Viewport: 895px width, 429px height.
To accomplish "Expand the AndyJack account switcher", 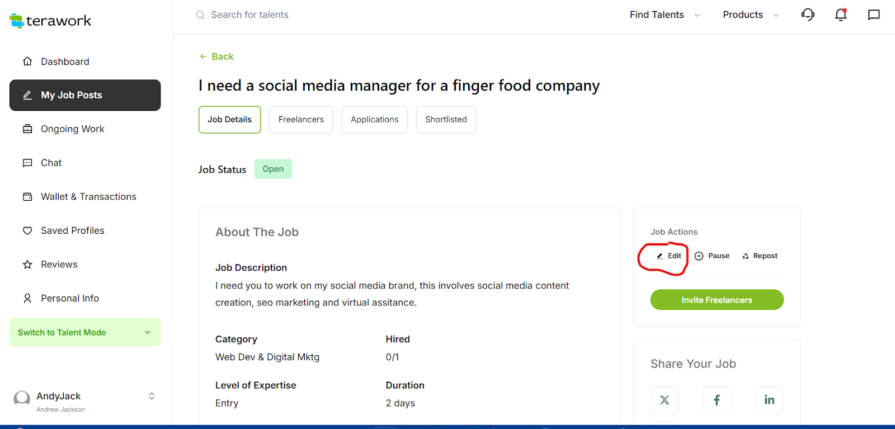I will pyautogui.click(x=152, y=396).
